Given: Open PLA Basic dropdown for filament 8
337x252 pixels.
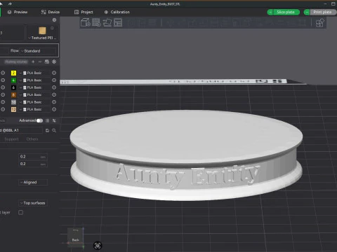Looking at the screenshot, I should click(x=34, y=94).
